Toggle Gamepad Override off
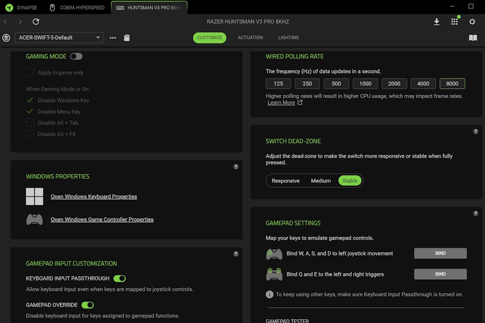485x323 pixels. pyautogui.click(x=87, y=305)
